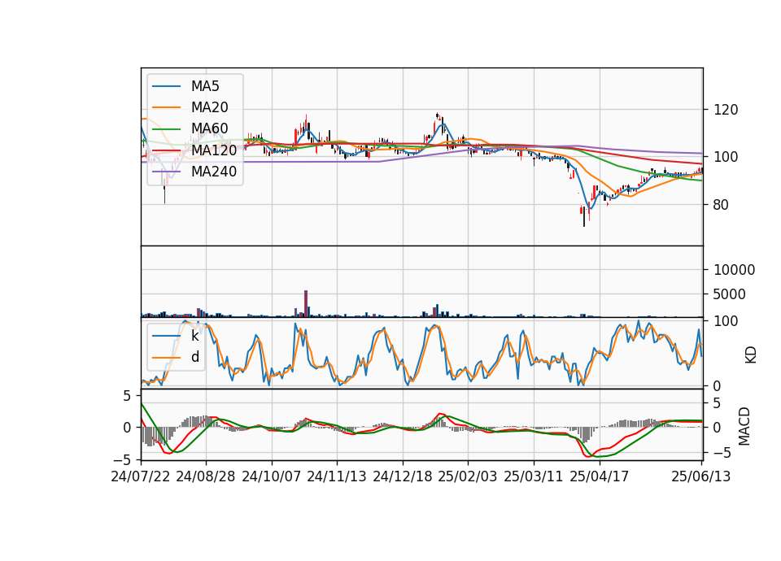The height and width of the screenshot is (561, 781).
Task: Click the MA60 legend label
Action: [x=209, y=128]
